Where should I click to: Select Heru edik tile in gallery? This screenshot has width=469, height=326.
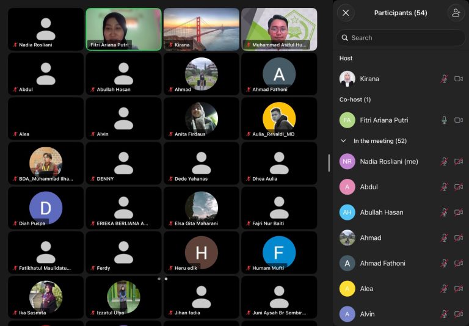click(x=202, y=252)
